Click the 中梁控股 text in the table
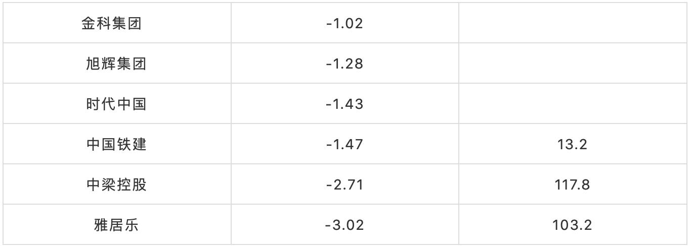 [116, 184]
